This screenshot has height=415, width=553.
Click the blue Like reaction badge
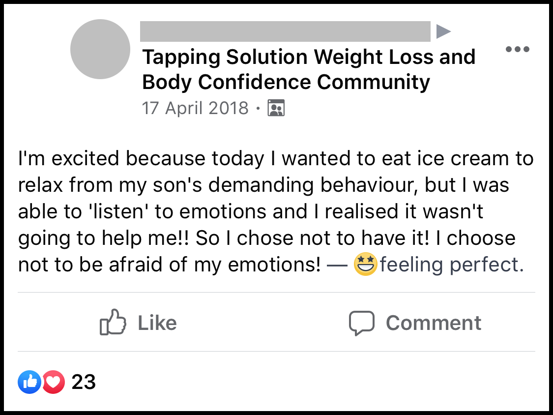click(29, 382)
